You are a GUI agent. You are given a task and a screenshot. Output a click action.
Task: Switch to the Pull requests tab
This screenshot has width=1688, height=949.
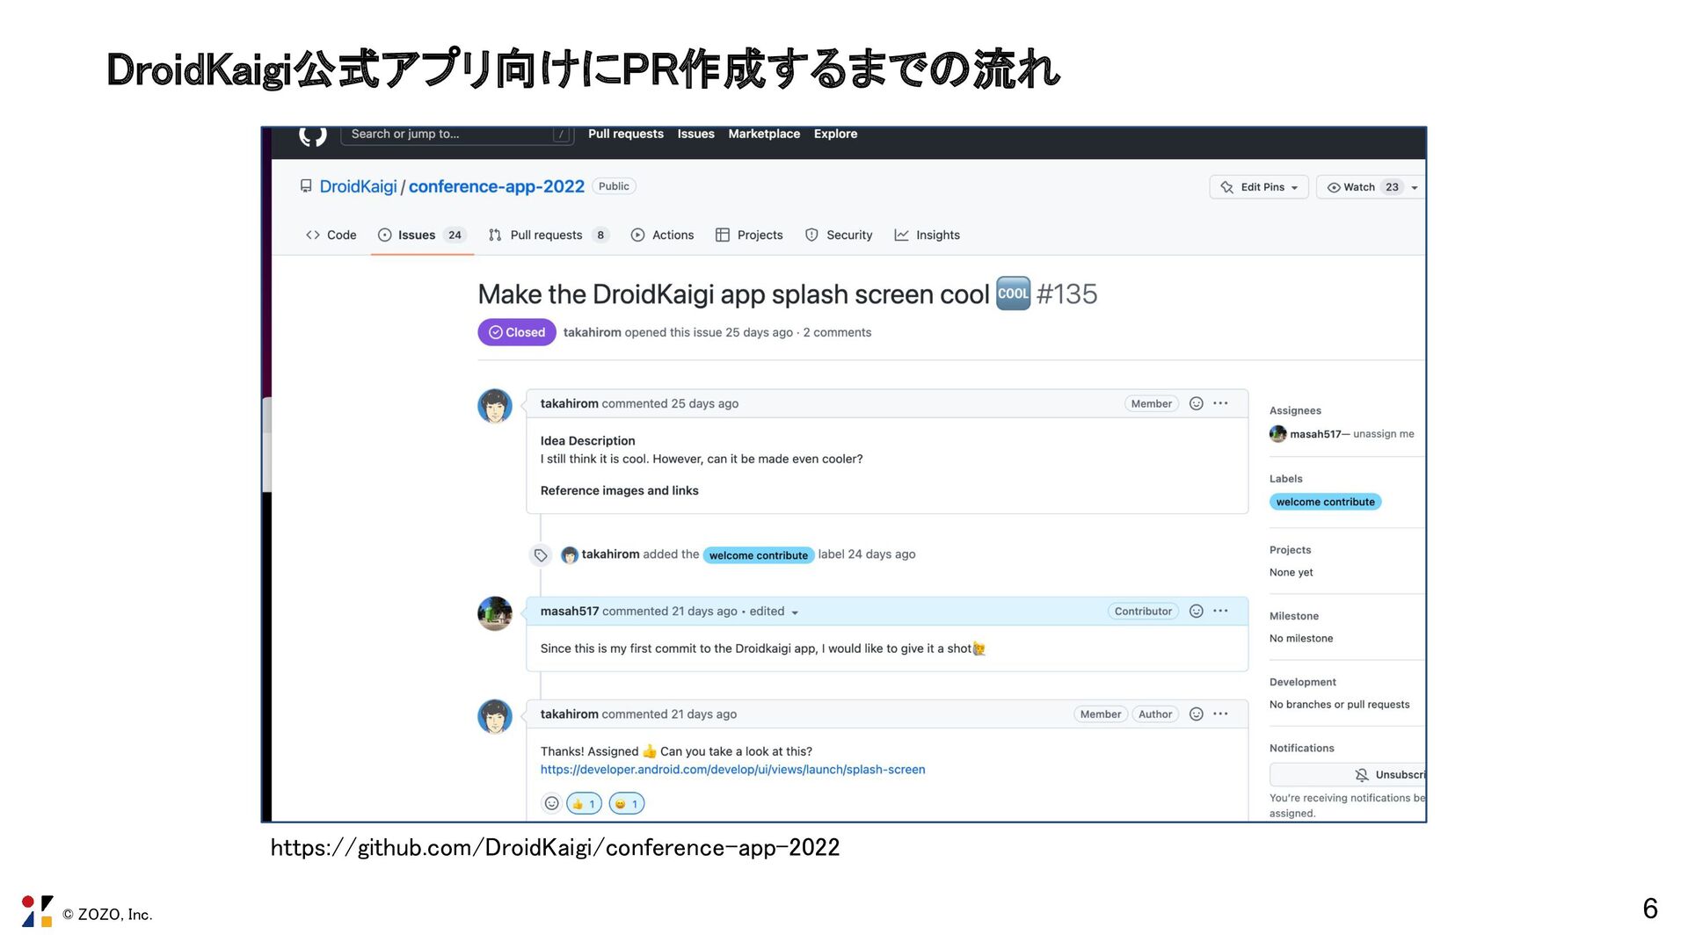pyautogui.click(x=547, y=235)
